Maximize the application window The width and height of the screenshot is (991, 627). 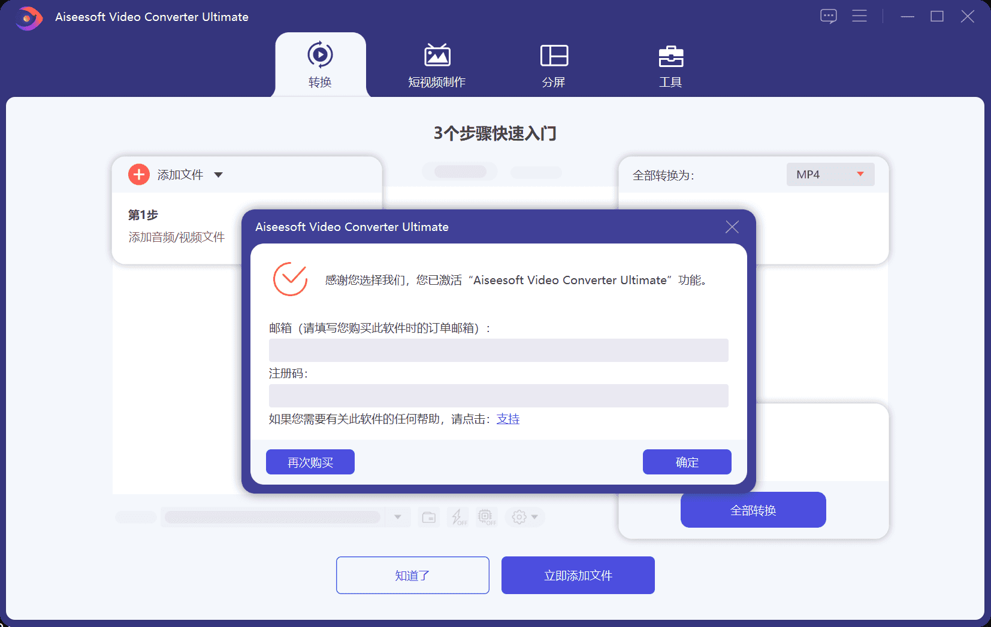tap(937, 16)
